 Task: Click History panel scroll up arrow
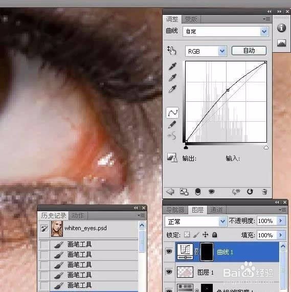click(142, 226)
